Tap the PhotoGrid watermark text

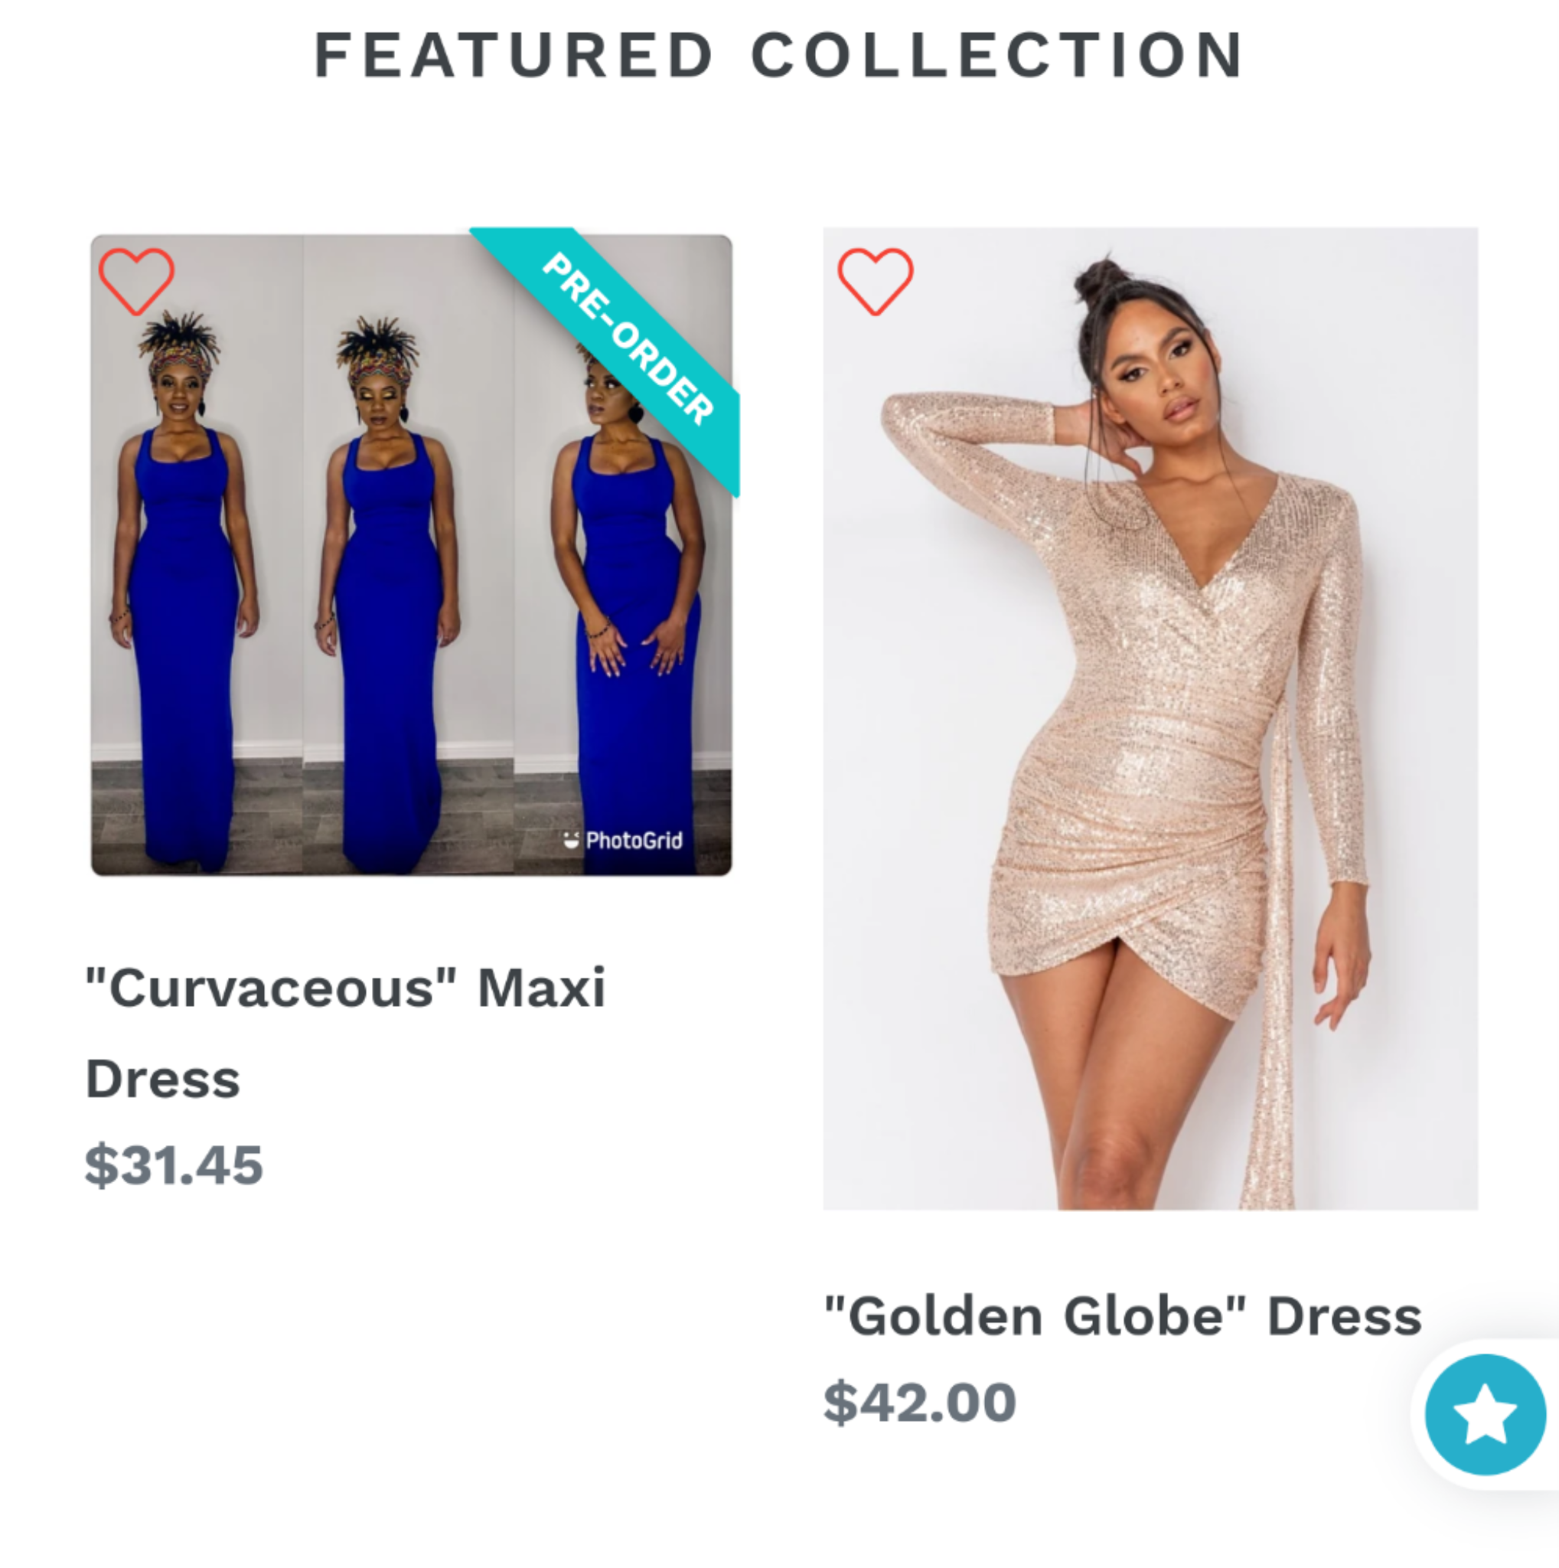point(634,840)
